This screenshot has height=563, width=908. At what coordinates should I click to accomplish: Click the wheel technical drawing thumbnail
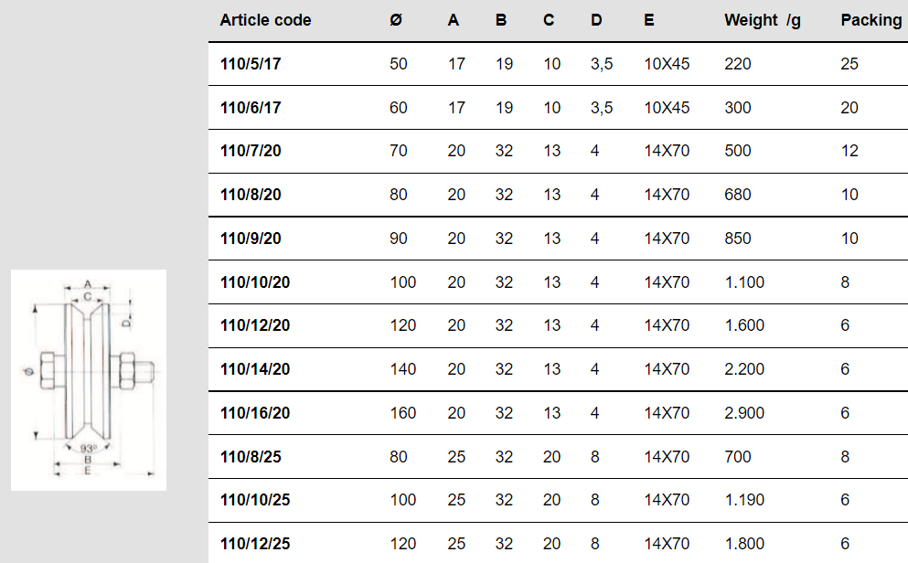tap(89, 380)
